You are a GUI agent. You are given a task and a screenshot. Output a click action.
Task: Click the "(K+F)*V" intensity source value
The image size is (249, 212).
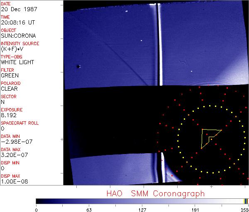tap(12, 49)
